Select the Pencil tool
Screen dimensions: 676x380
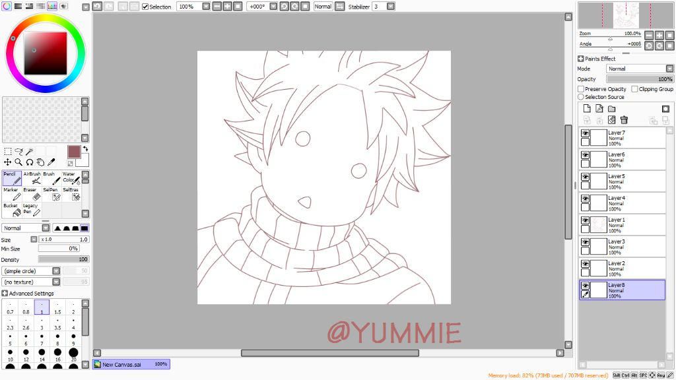click(12, 178)
